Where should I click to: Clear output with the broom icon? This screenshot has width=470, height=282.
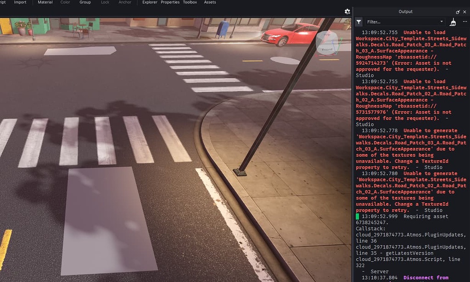[x=453, y=22]
